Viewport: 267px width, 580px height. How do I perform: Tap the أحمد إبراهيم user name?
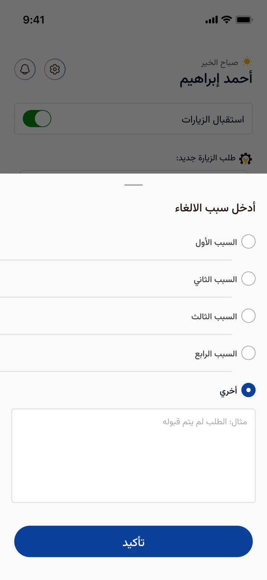point(216,79)
